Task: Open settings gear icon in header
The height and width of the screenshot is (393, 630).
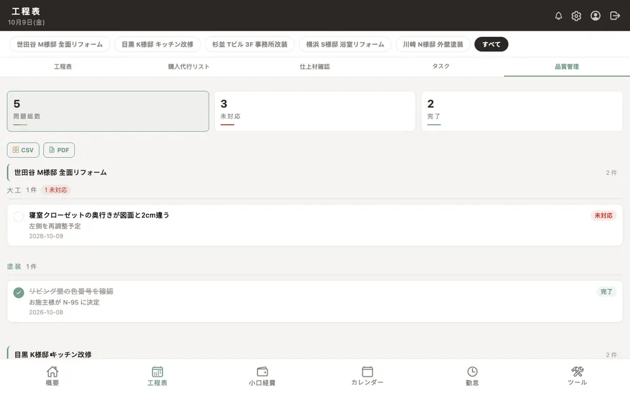Action: (x=576, y=16)
